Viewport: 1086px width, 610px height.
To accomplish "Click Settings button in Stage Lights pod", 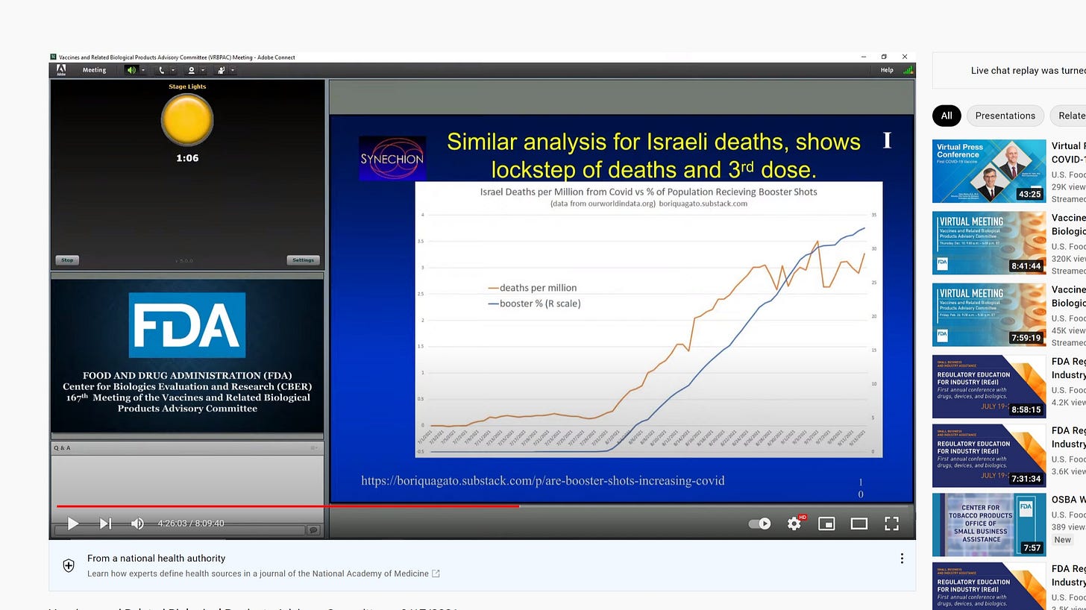I will [x=303, y=260].
